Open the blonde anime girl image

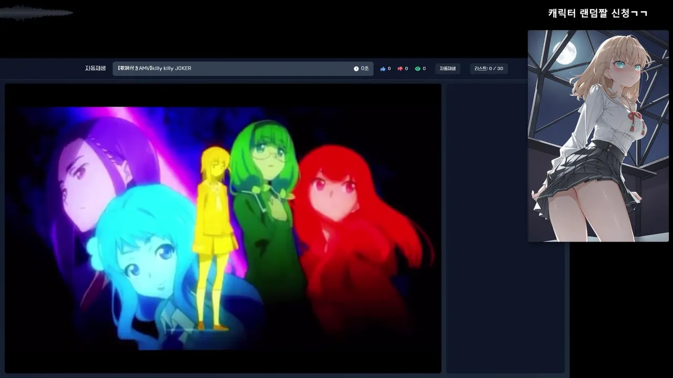(x=598, y=136)
